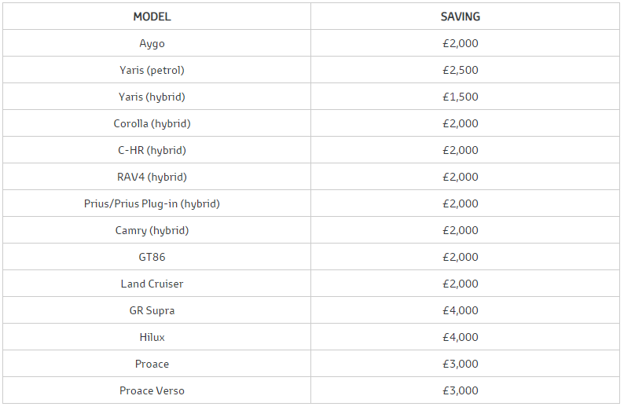Click the GT86 model name

pyautogui.click(x=152, y=257)
